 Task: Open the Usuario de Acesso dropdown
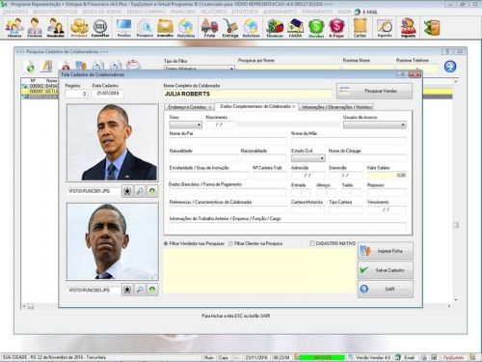point(375,125)
